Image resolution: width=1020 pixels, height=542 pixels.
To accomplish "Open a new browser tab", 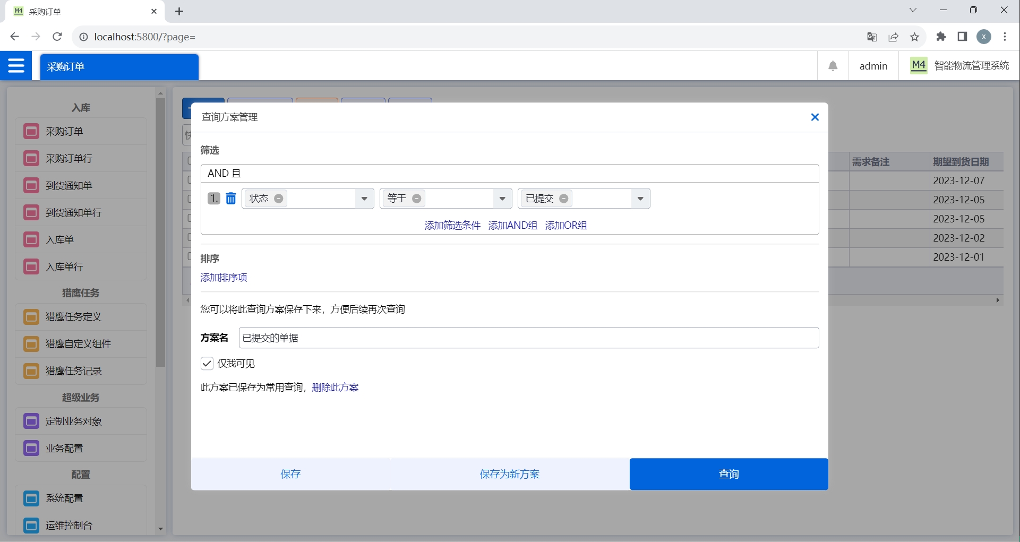I will tap(179, 12).
